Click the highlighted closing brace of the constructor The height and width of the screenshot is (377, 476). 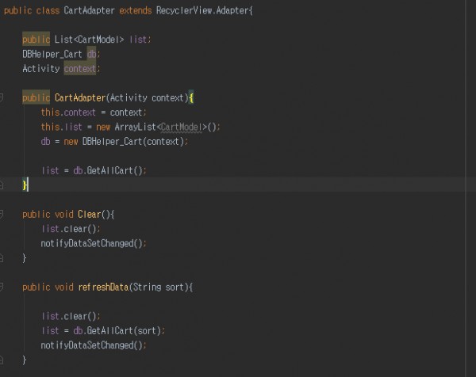[x=25, y=185]
